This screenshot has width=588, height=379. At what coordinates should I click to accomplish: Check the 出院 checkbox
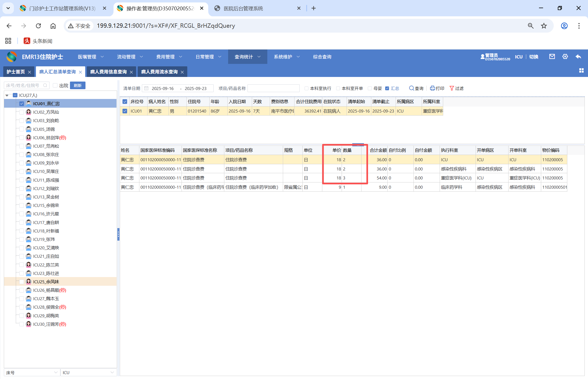pyautogui.click(x=55, y=85)
